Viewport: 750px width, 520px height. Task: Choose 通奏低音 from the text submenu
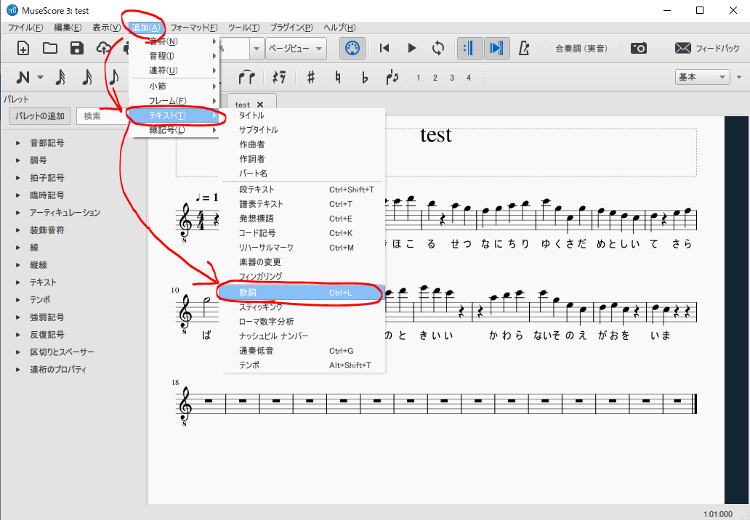302,351
